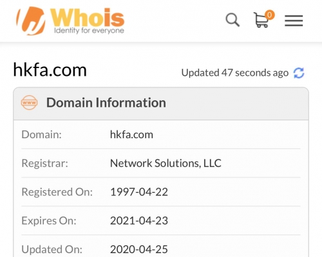This screenshot has width=322, height=257.
Task: Click the Expires On label
Action: (x=49, y=221)
